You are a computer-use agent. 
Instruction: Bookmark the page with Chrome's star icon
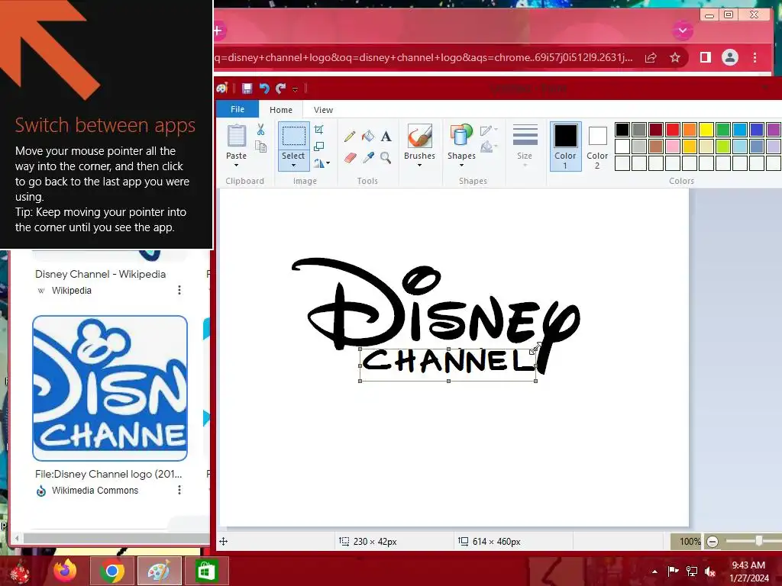pyautogui.click(x=675, y=57)
